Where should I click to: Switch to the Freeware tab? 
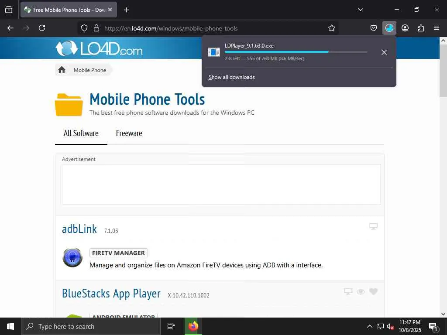[x=129, y=133]
